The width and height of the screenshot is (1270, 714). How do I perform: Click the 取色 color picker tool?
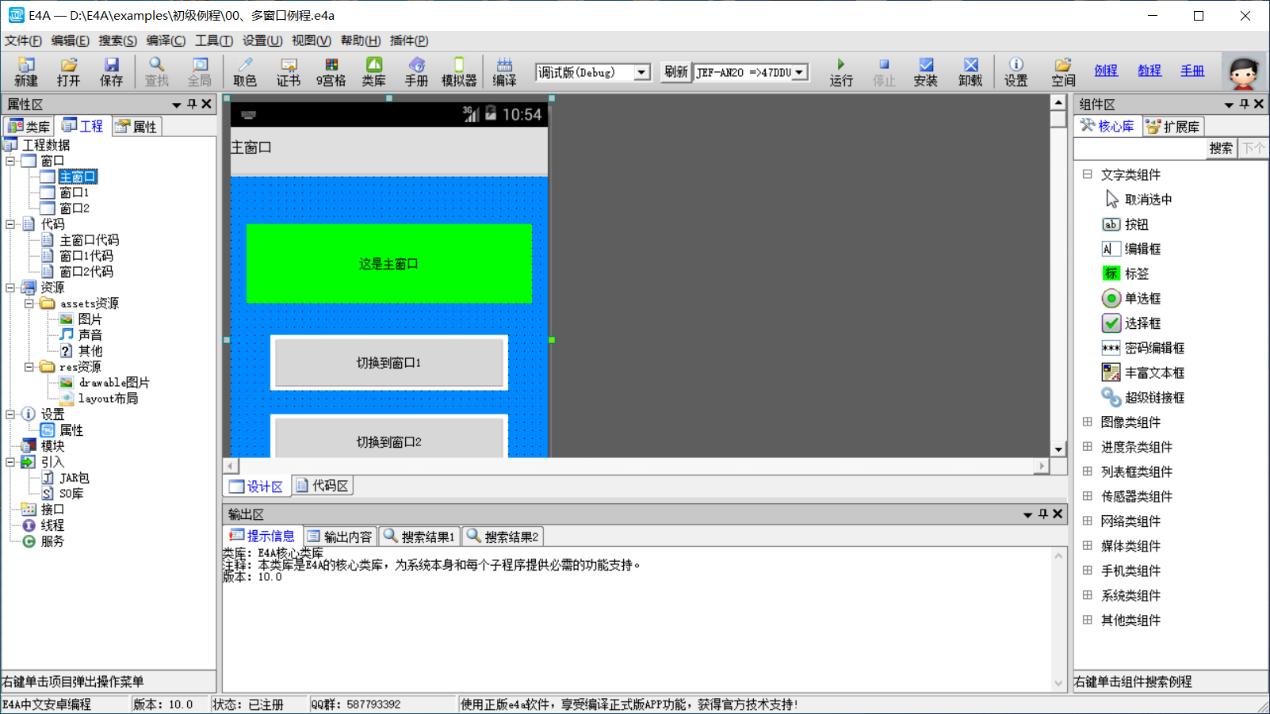(x=245, y=71)
